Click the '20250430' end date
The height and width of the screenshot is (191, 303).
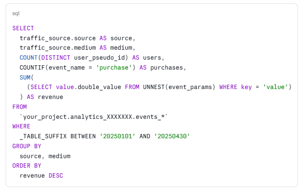pos(172,137)
